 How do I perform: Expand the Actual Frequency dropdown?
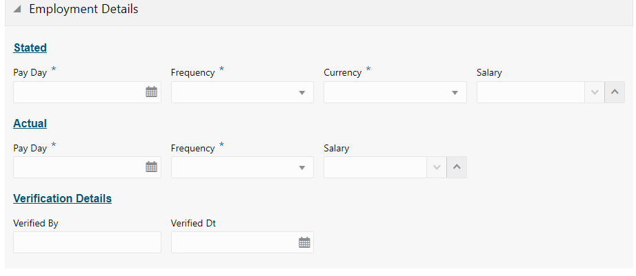pos(301,167)
